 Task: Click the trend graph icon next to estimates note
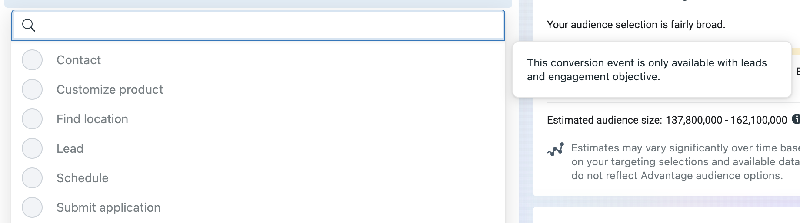[556, 149]
